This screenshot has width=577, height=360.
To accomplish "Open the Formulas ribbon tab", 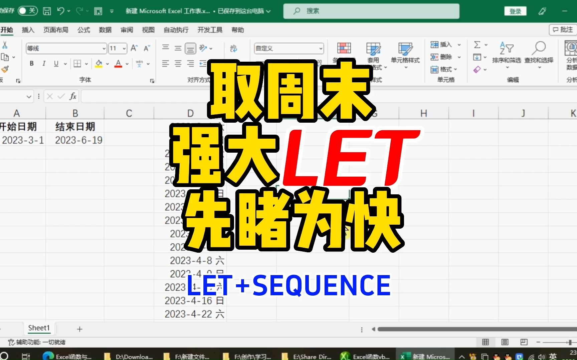I will [x=84, y=30].
